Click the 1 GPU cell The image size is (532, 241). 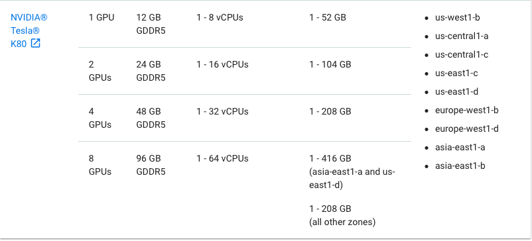(x=101, y=18)
